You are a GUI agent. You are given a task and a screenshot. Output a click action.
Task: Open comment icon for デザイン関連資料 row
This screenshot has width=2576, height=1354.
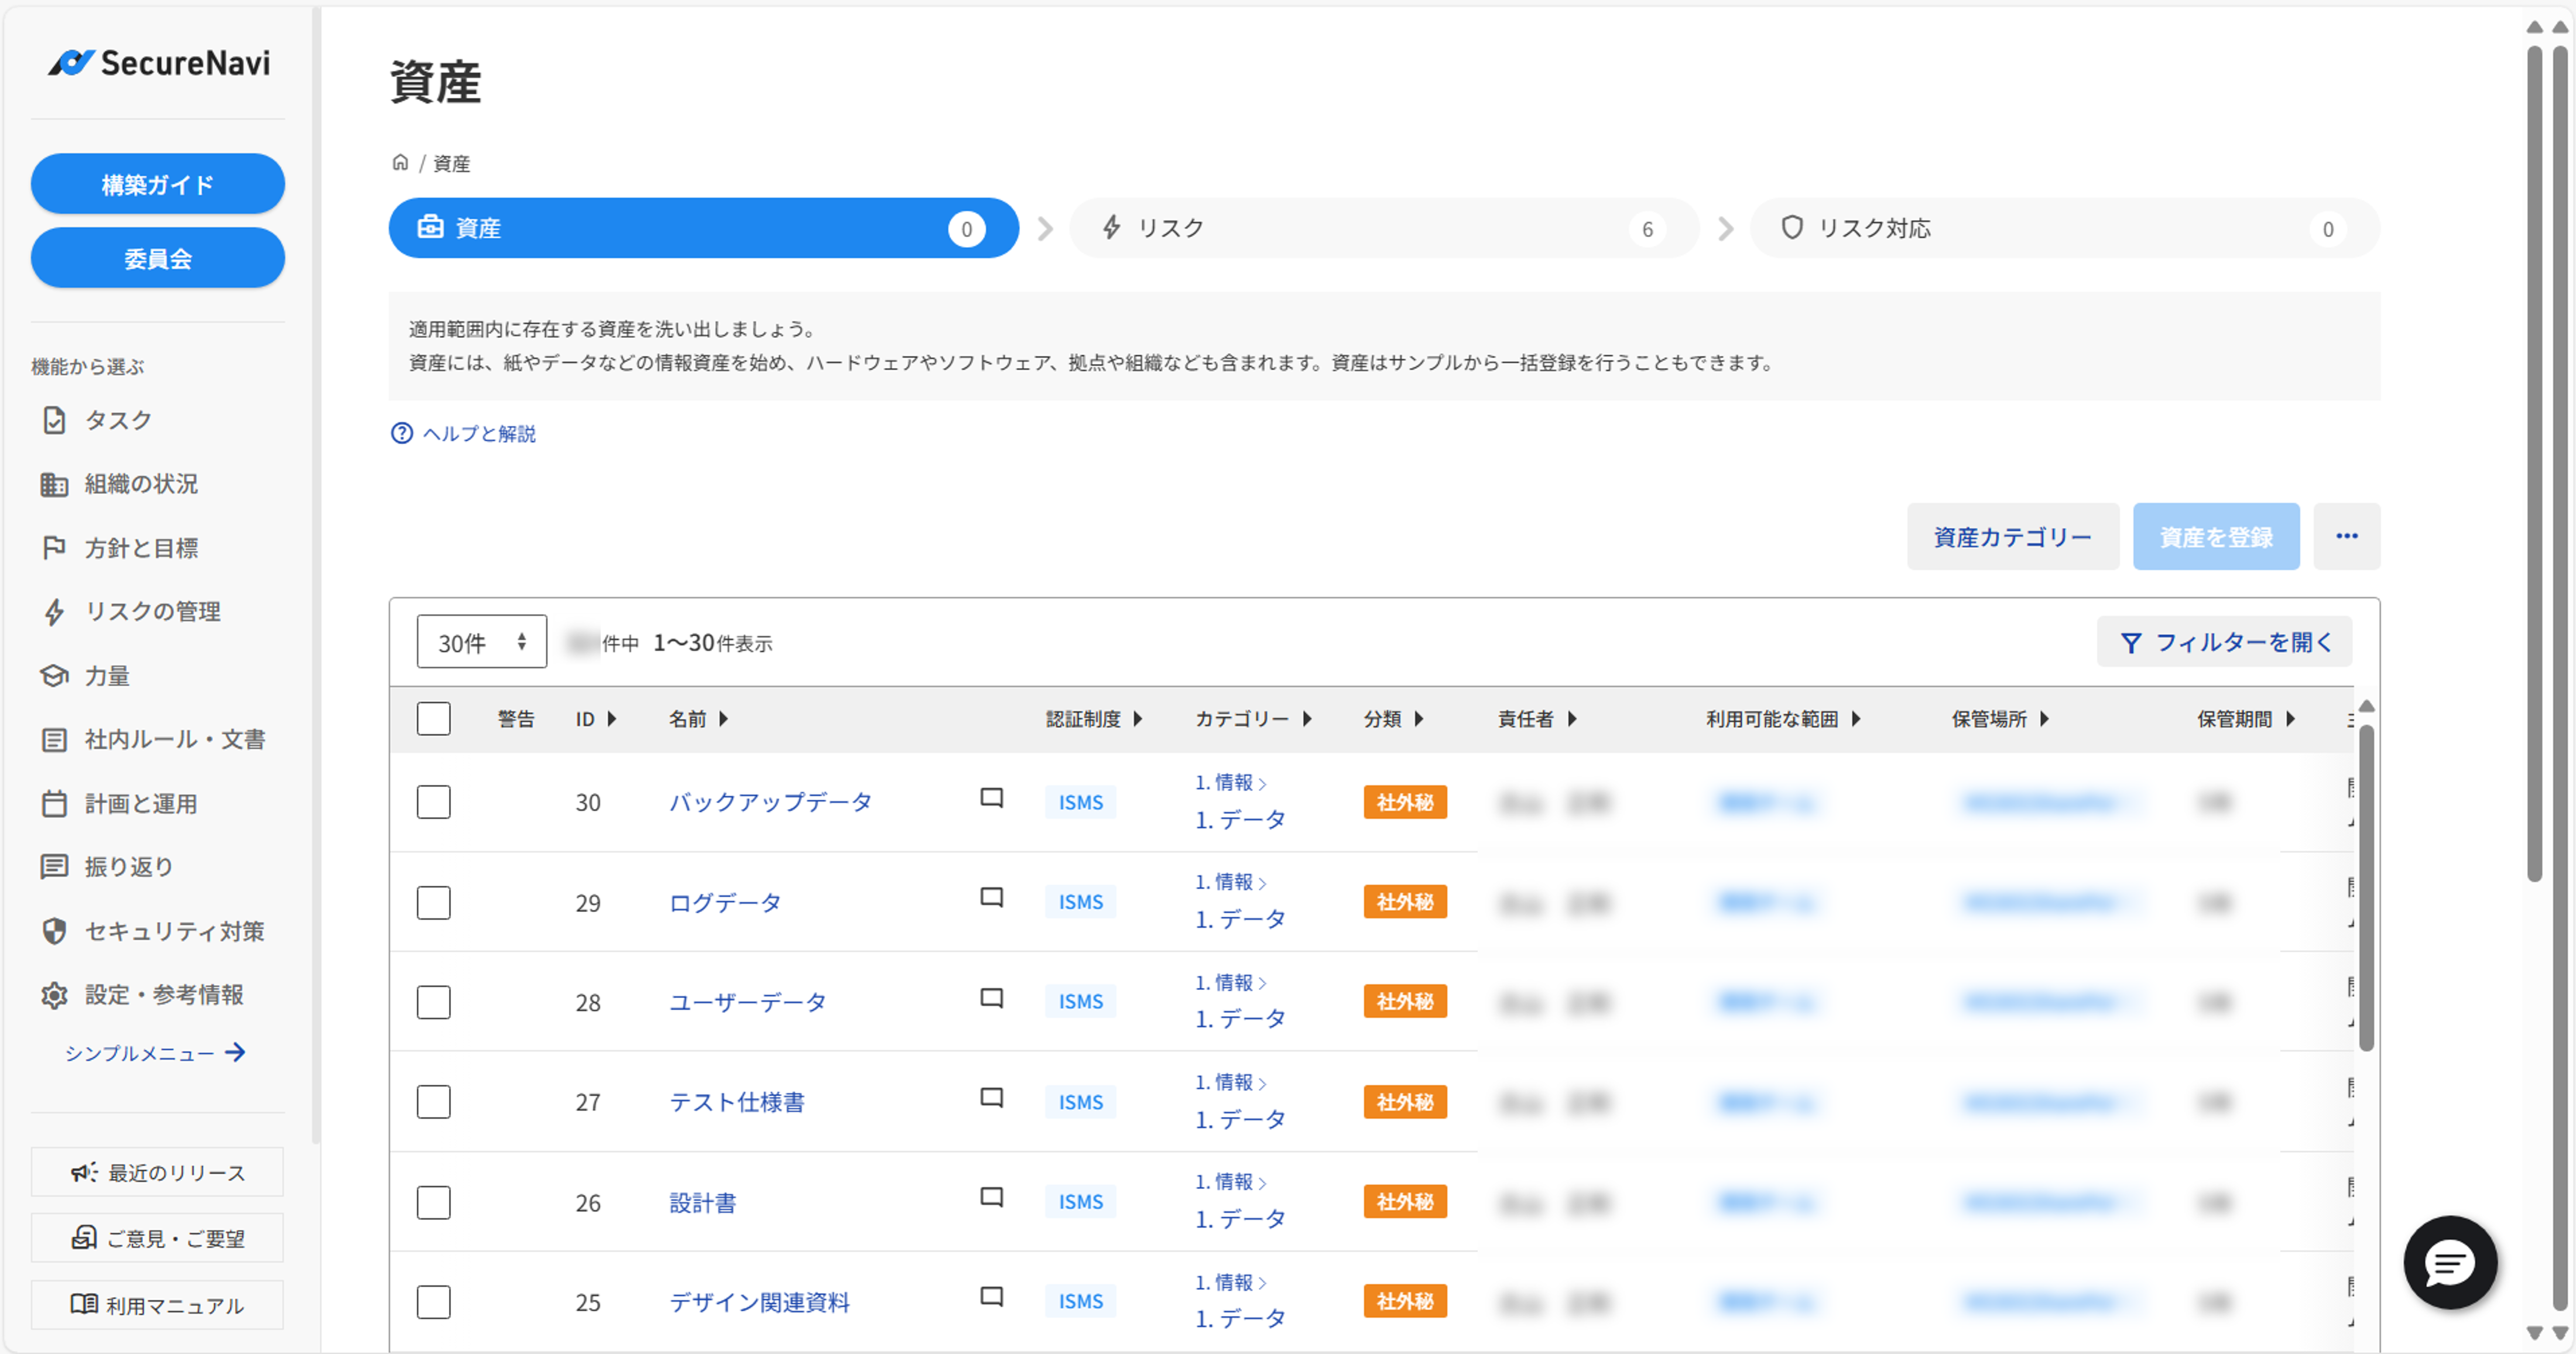[x=991, y=1297]
